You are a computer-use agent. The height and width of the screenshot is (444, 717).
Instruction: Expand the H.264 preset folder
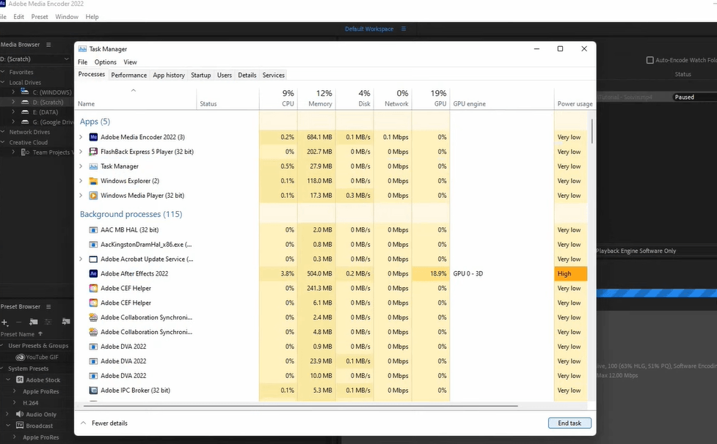point(14,402)
